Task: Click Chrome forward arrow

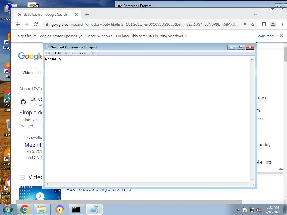Action: click(x=27, y=25)
